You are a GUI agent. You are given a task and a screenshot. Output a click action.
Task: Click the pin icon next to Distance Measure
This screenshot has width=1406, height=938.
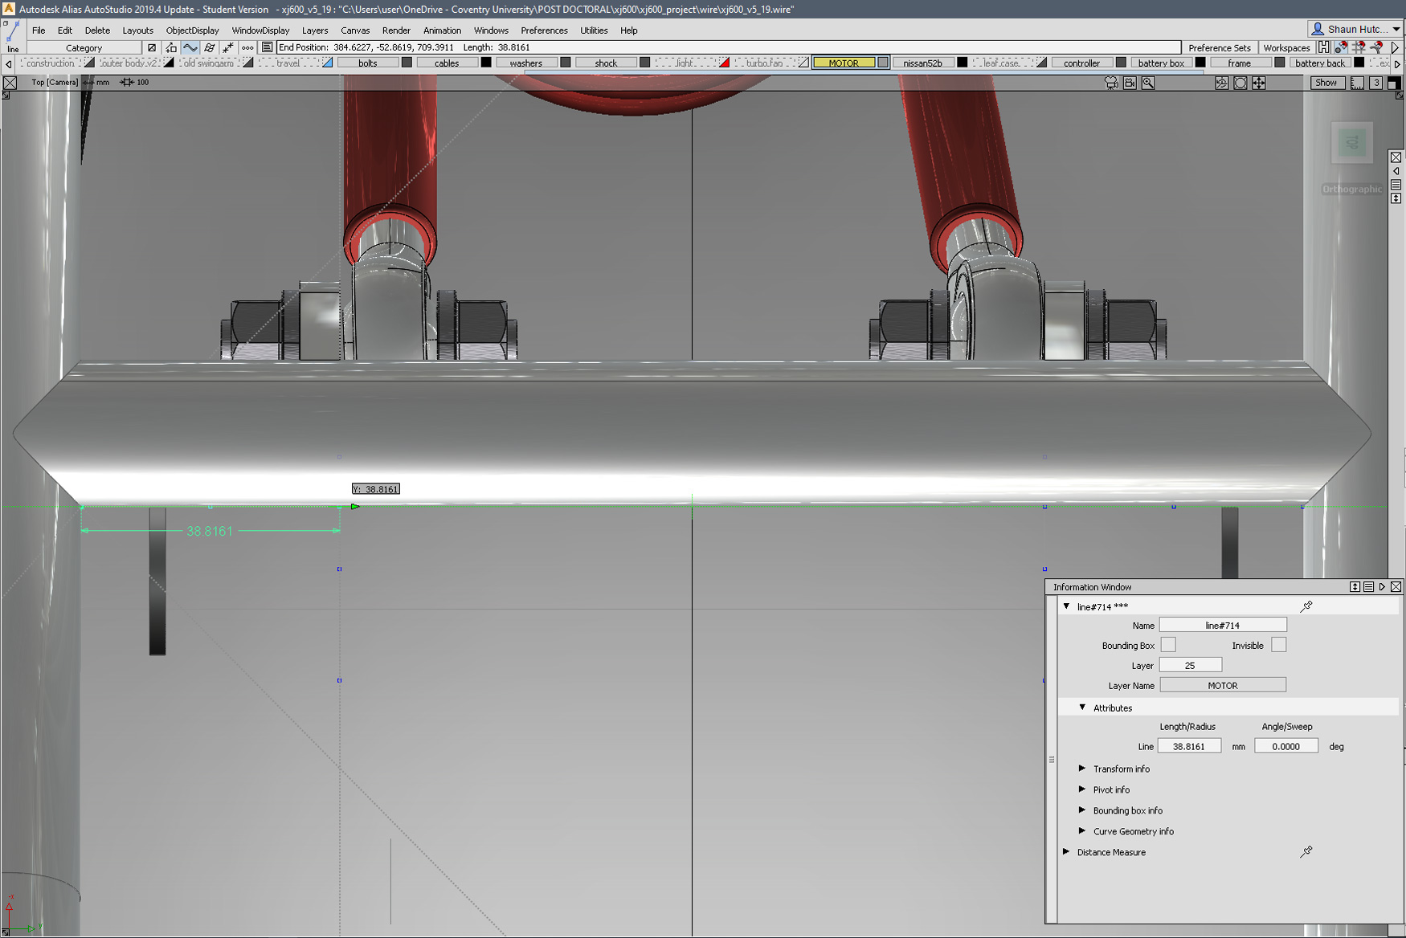[x=1306, y=852]
